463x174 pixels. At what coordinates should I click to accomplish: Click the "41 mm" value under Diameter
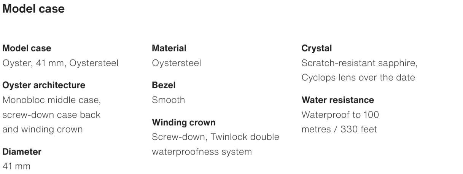[17, 166]
